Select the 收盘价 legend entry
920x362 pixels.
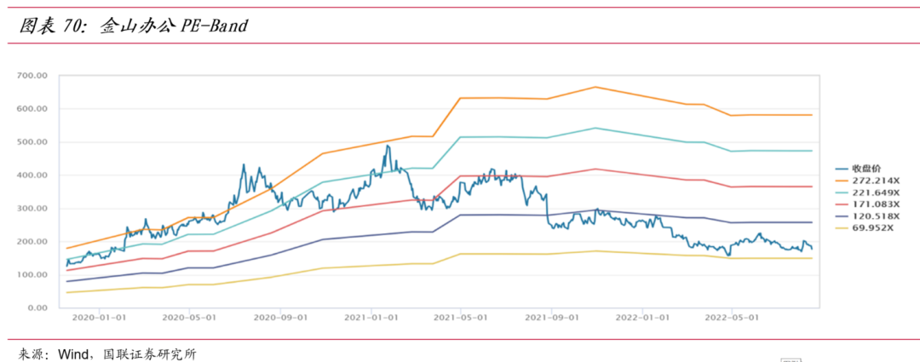pyautogui.click(x=860, y=169)
